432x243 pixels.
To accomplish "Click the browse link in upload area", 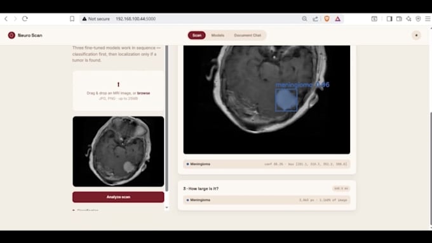I will 144,93.
